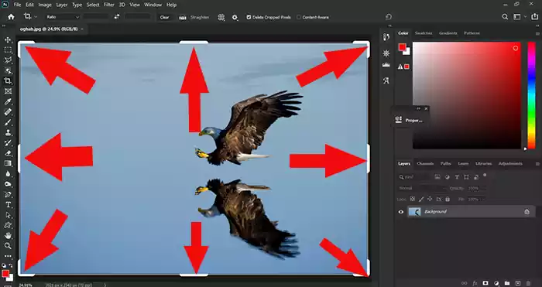
Task: Switch to the Channels tab
Action: click(425, 164)
